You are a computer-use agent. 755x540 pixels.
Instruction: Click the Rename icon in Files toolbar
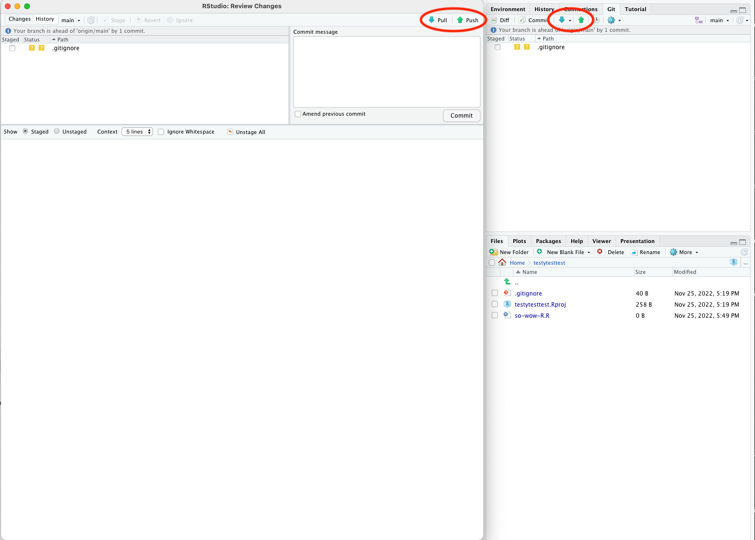tap(634, 252)
